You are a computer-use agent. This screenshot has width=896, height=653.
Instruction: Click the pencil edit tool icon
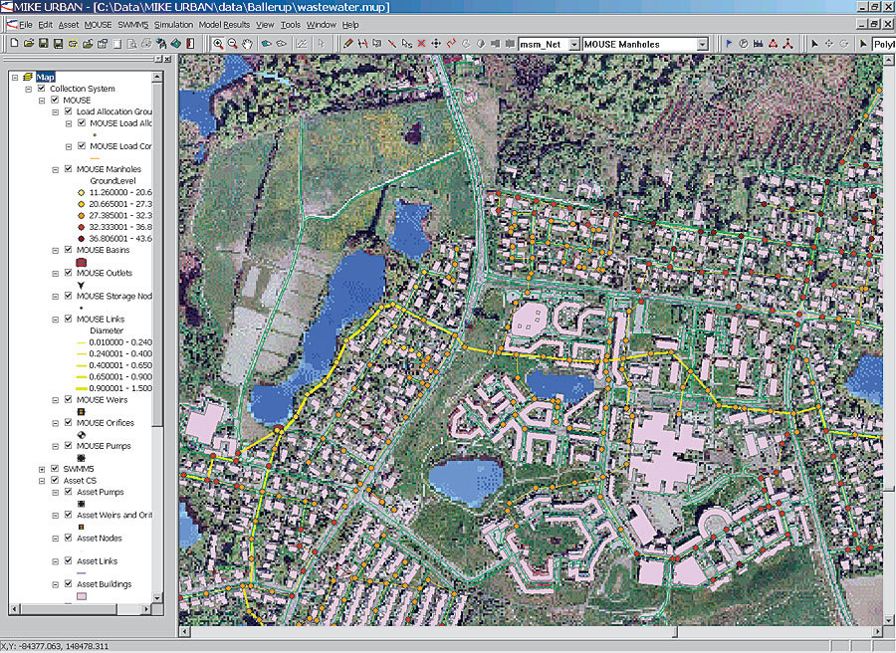[x=348, y=44]
